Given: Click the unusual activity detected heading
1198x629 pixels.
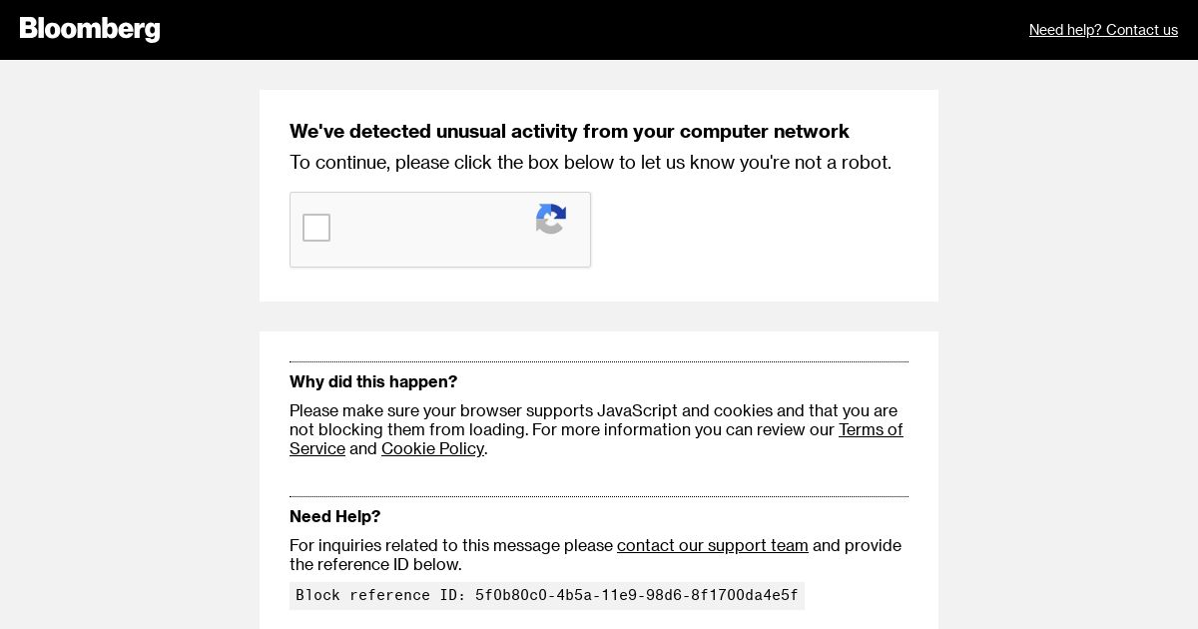Looking at the screenshot, I should (569, 132).
